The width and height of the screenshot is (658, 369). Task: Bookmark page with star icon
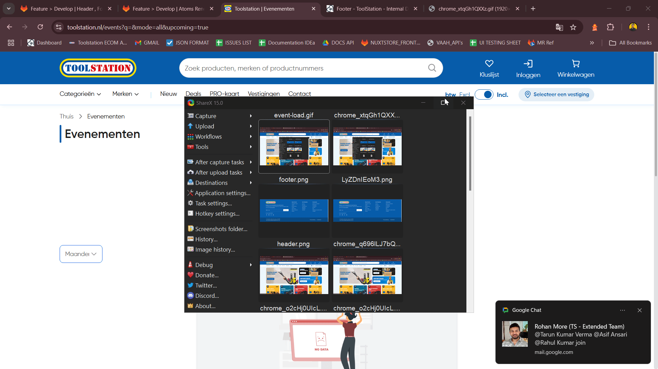click(573, 27)
